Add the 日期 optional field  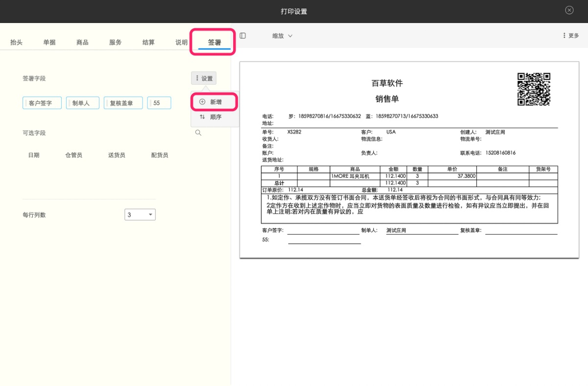point(34,155)
